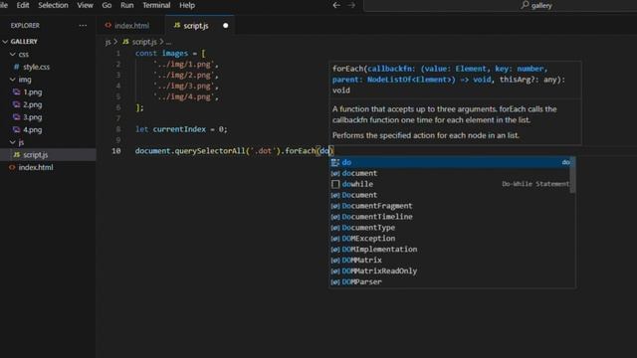Select the 'DocumentType' suggestion
637x358 pixels.
pos(450,228)
